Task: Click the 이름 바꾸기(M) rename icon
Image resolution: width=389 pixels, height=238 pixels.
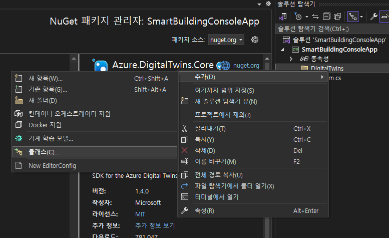Action: pyautogui.click(x=185, y=161)
